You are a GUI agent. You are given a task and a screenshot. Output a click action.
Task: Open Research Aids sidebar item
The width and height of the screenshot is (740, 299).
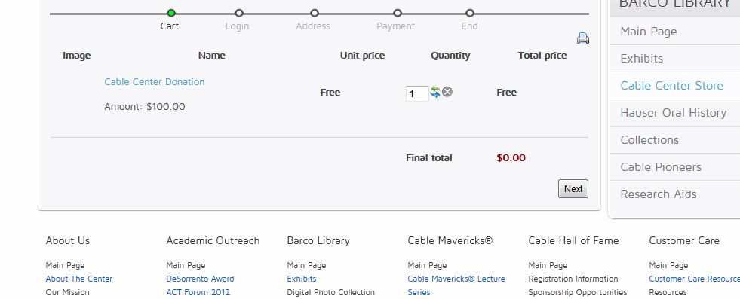(659, 194)
